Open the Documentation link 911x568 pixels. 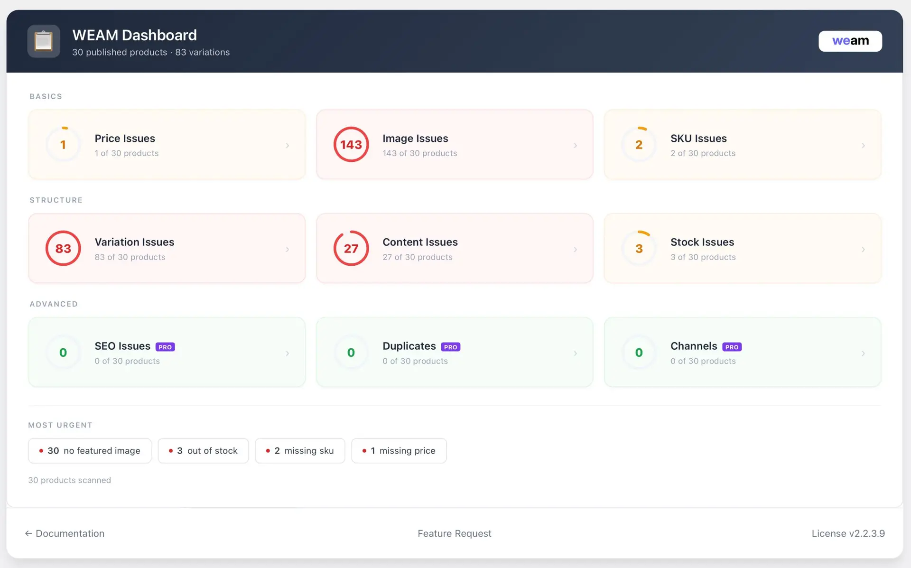click(x=65, y=533)
